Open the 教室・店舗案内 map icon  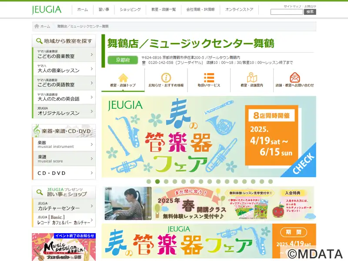pyautogui.click(x=252, y=78)
